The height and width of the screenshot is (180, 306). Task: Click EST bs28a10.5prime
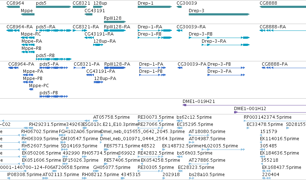pyautogui.click(x=192, y=178)
